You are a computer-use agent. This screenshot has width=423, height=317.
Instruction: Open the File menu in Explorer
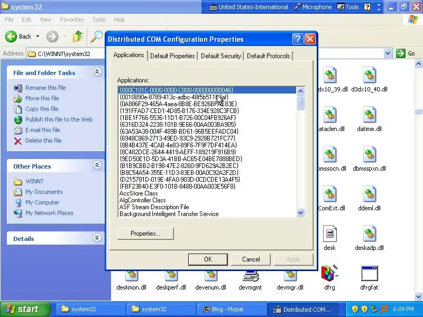coord(9,20)
